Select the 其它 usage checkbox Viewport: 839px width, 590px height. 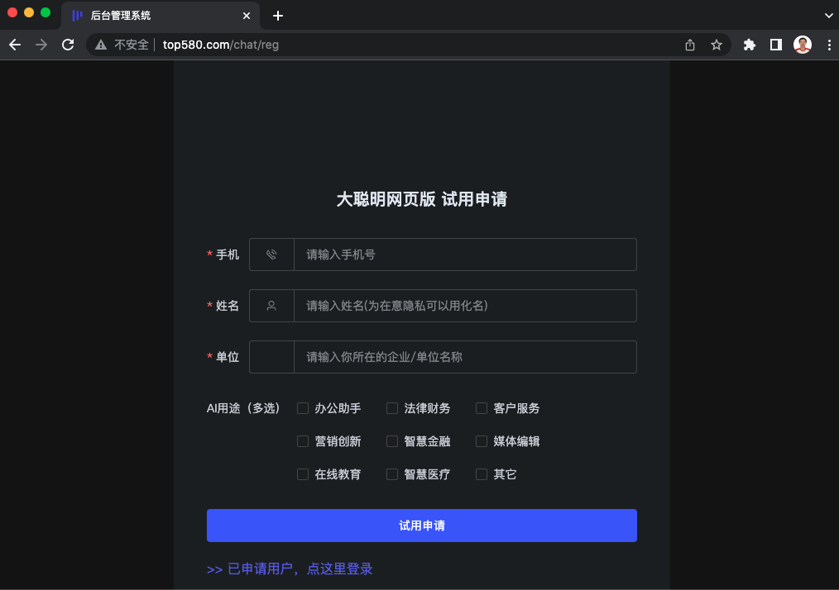[482, 473]
